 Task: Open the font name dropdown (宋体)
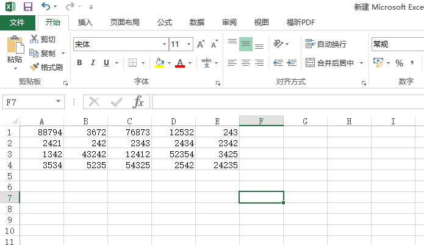point(164,44)
